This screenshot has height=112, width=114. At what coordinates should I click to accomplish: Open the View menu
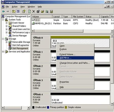23,7
